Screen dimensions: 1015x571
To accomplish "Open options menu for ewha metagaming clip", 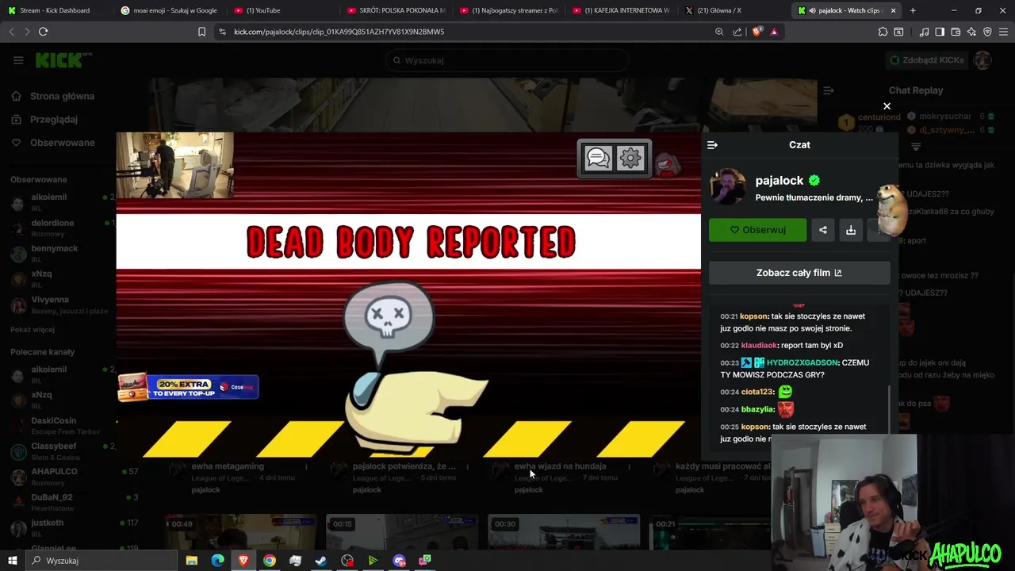I will point(306,466).
